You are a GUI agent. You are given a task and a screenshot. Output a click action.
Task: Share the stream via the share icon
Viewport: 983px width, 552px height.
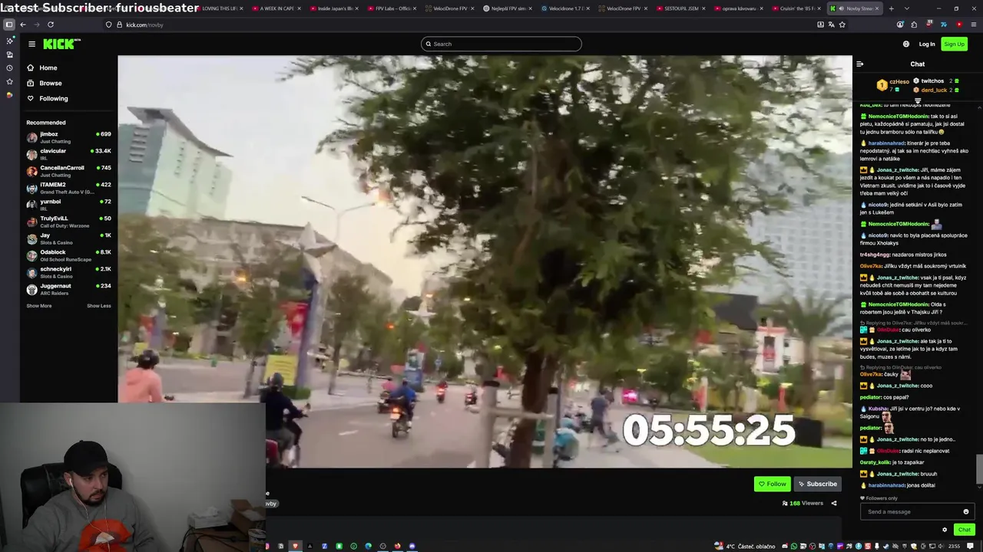834,503
